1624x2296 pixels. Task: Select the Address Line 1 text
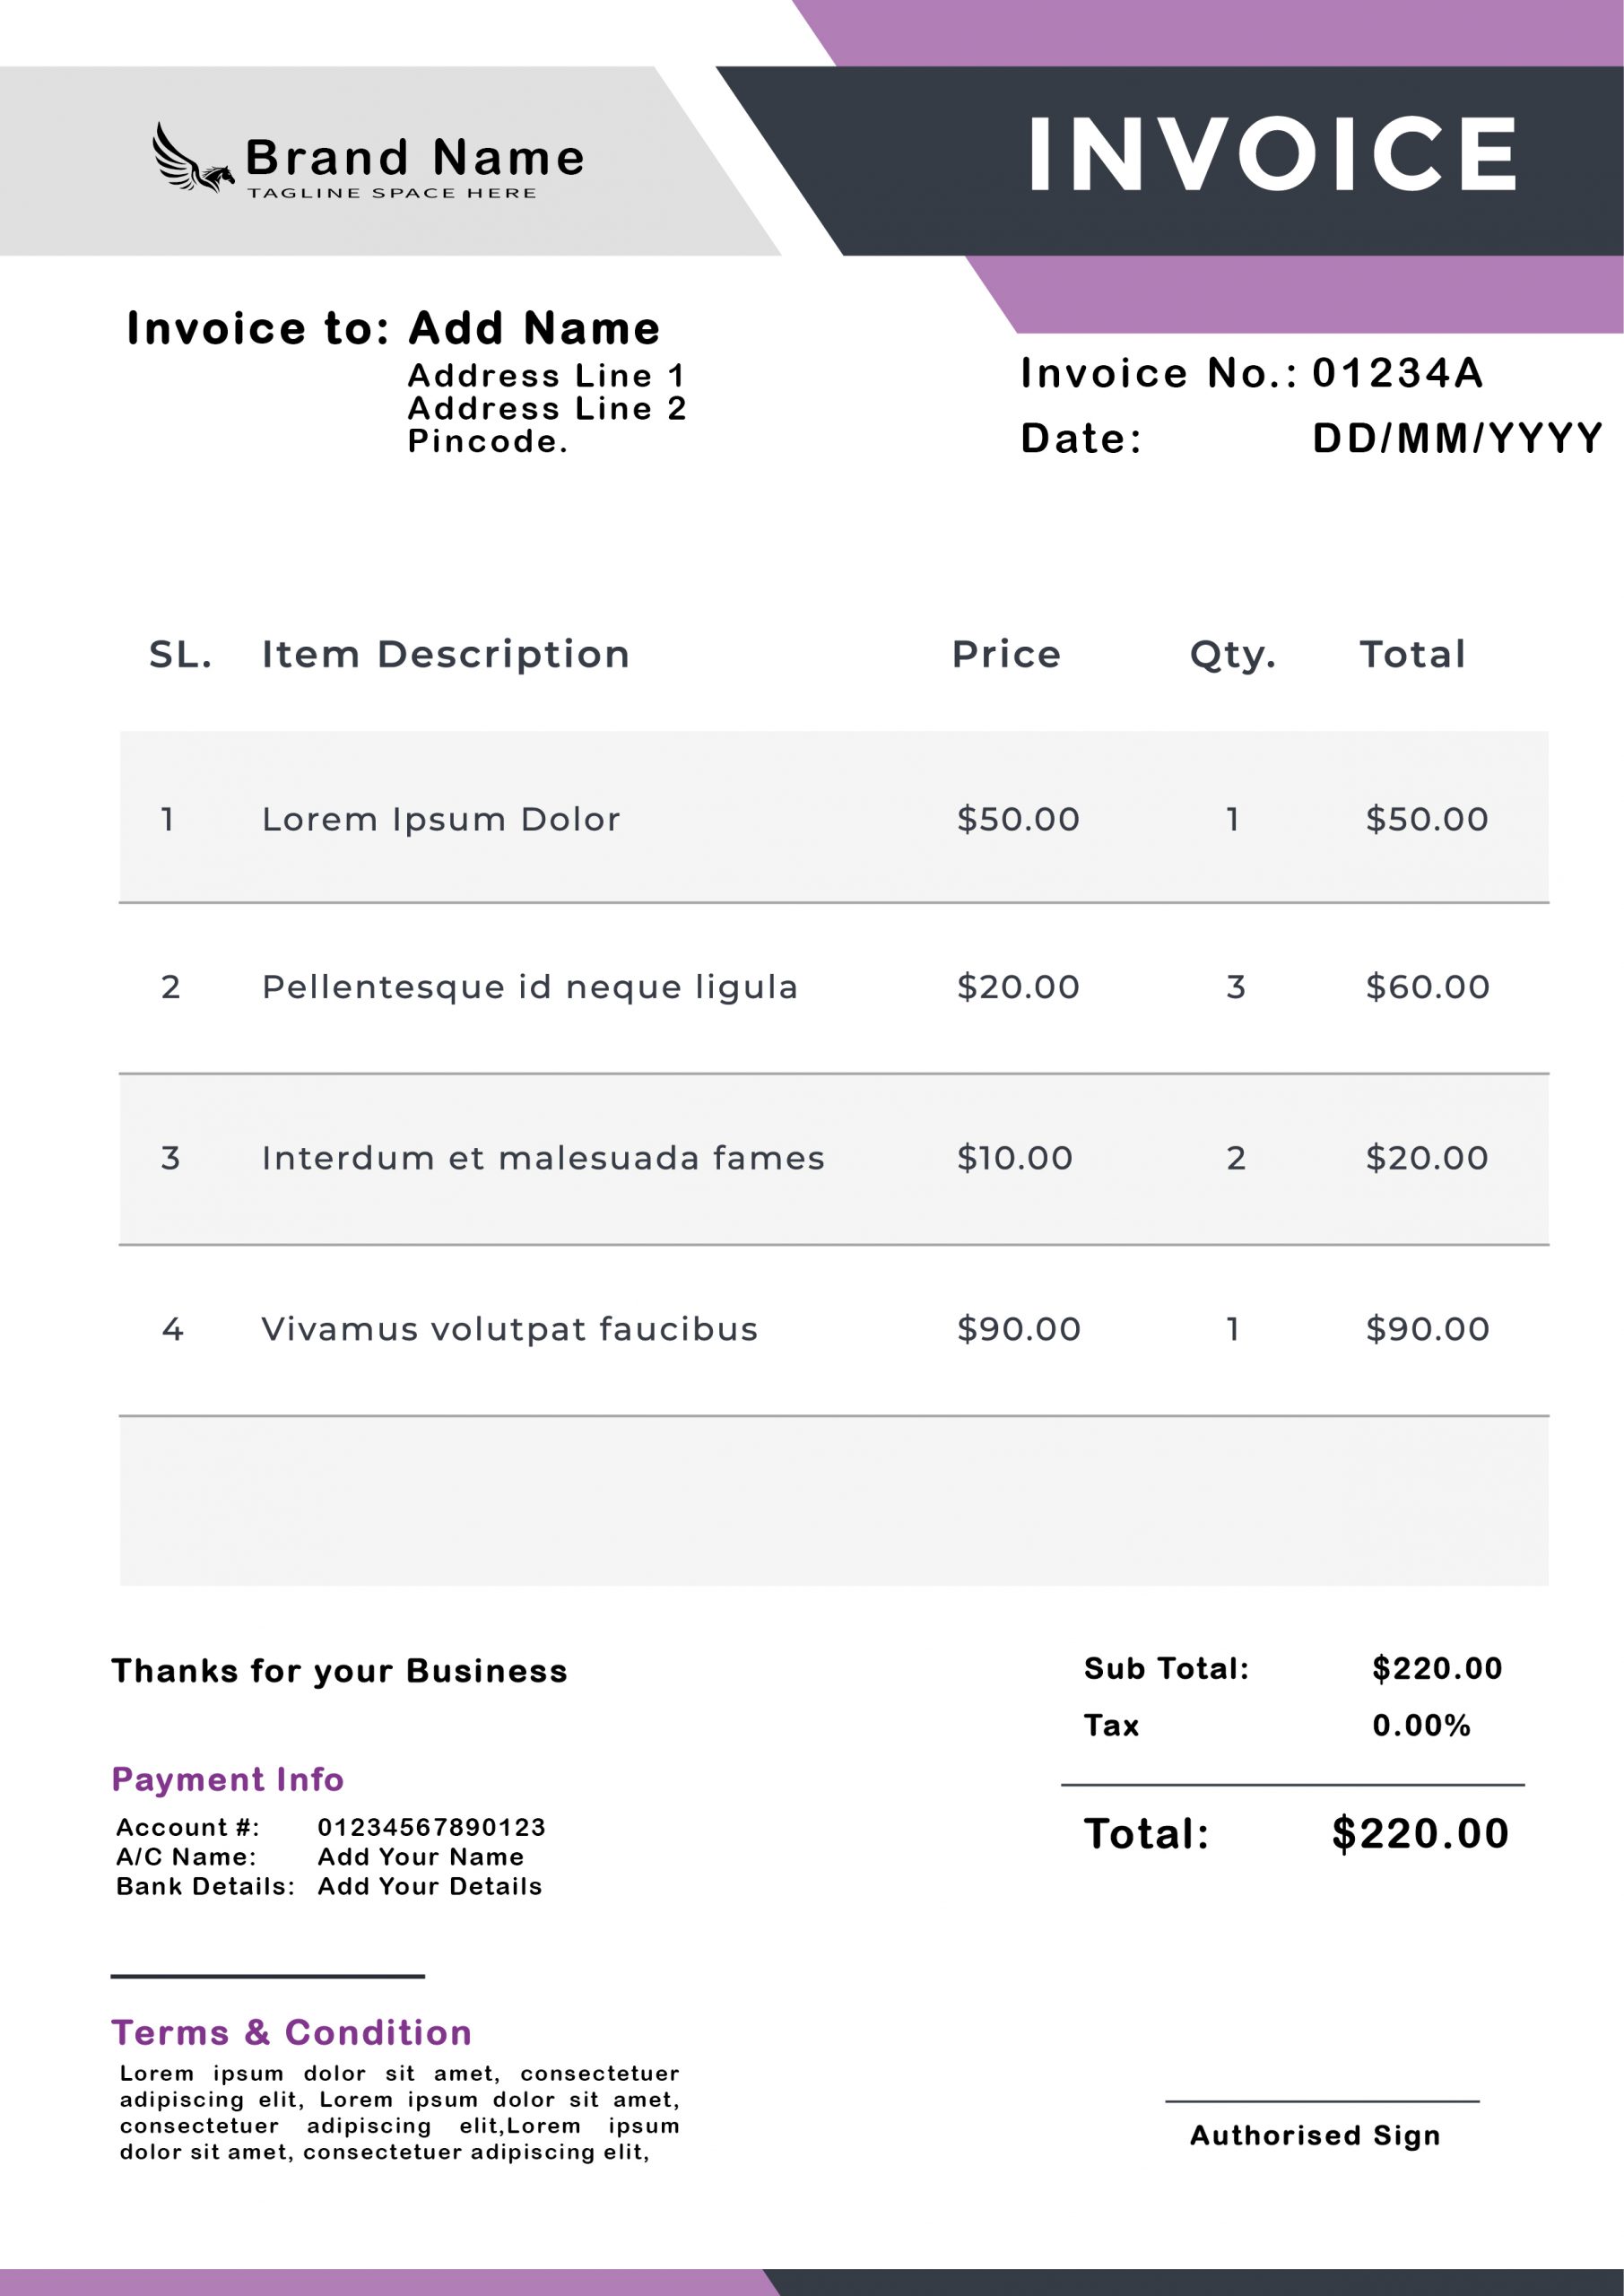tap(546, 376)
